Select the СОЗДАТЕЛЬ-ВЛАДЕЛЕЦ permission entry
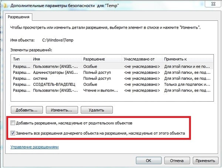Image resolution: width=222 pixels, height=168 pixels. pos(112,85)
